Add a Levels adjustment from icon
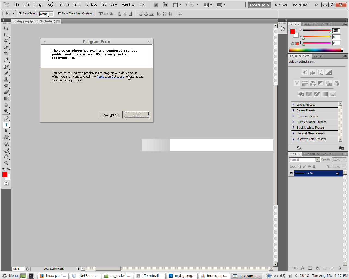The image size is (349, 279). [313, 72]
